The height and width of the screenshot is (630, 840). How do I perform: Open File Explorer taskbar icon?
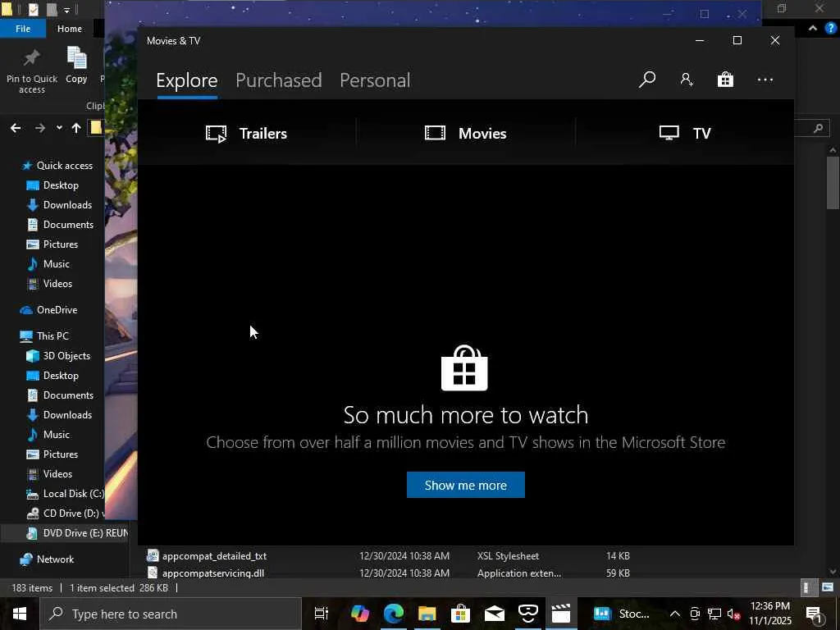pyautogui.click(x=427, y=614)
